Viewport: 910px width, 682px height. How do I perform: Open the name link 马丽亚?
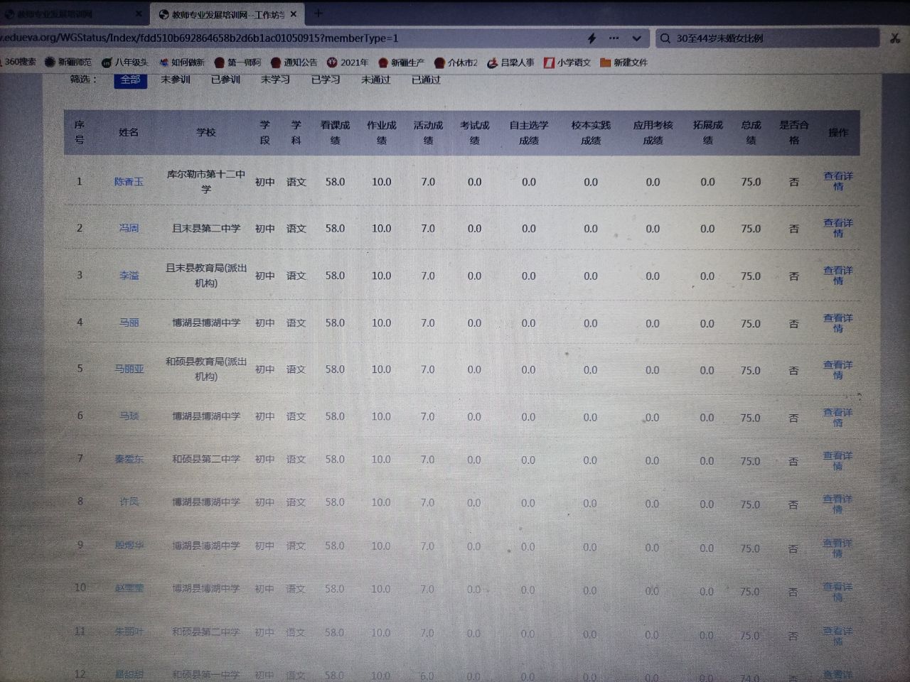(129, 369)
